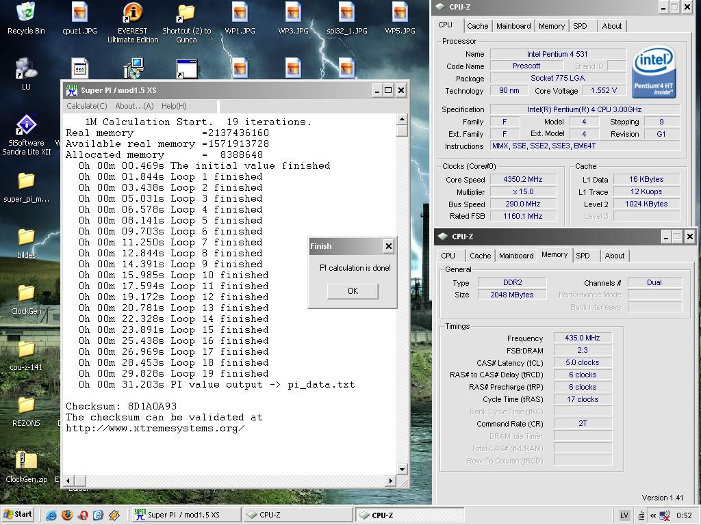The height and width of the screenshot is (525, 701).
Task: Switch to Super PI taskbar button
Action: coord(186,515)
